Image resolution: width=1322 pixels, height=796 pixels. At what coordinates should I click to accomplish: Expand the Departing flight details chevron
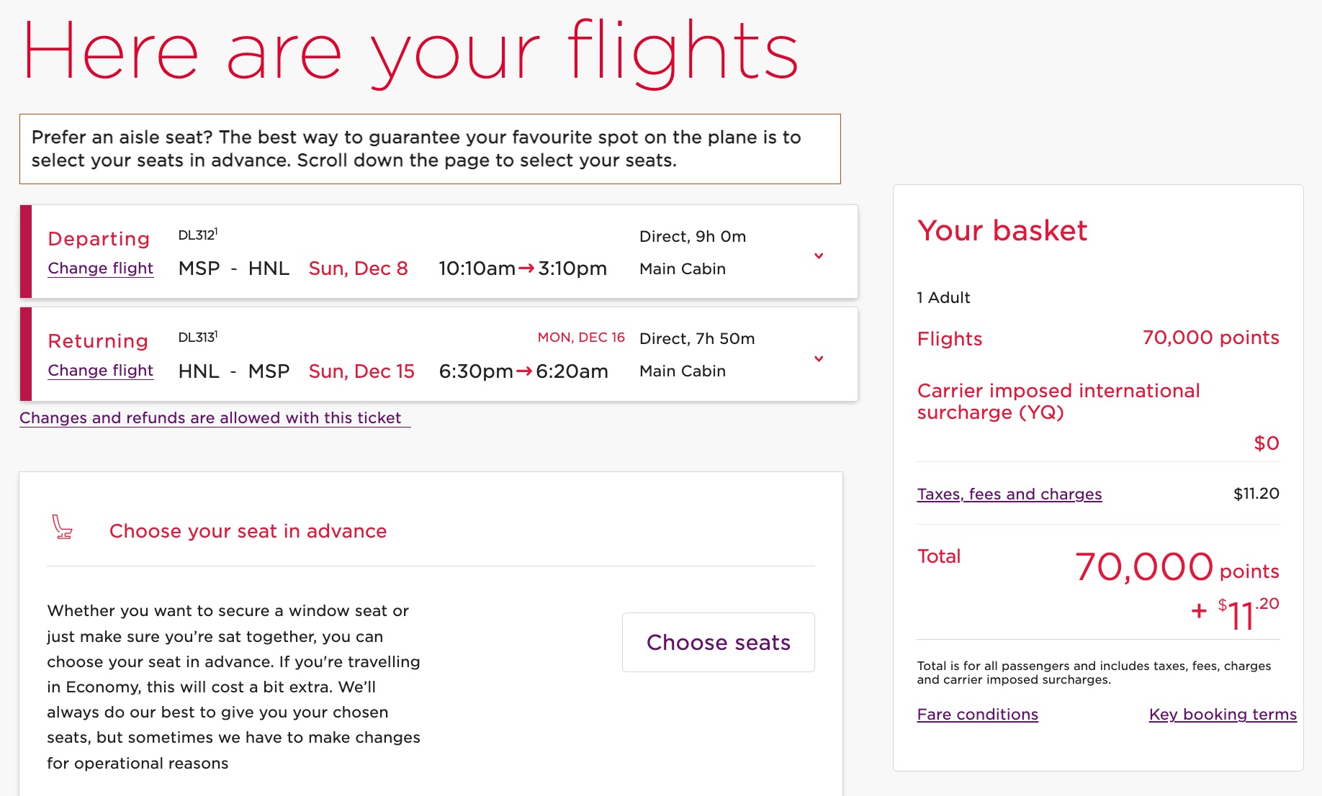[819, 255]
